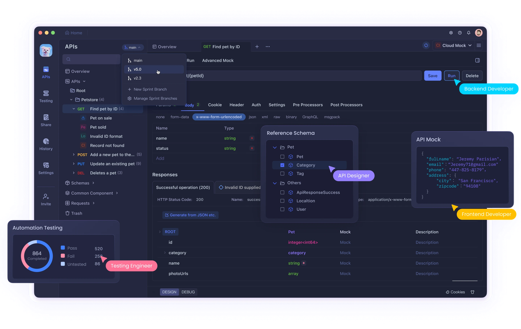Check the Pet schema checkbox
The image size is (521, 329).
(282, 157)
